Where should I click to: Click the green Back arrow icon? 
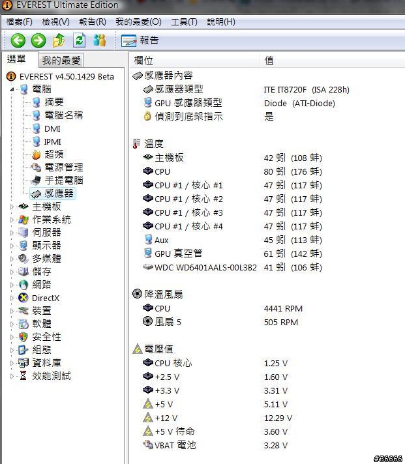(18, 40)
